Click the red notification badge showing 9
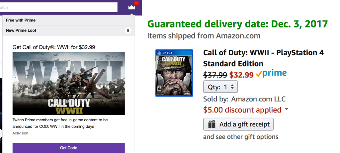Screen dimensions: 340x153 pyautogui.click(x=136, y=3)
